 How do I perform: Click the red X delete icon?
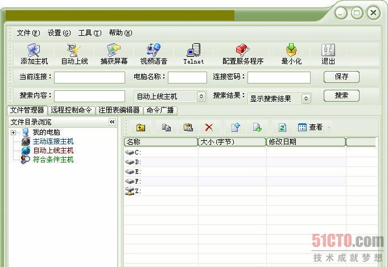209,127
